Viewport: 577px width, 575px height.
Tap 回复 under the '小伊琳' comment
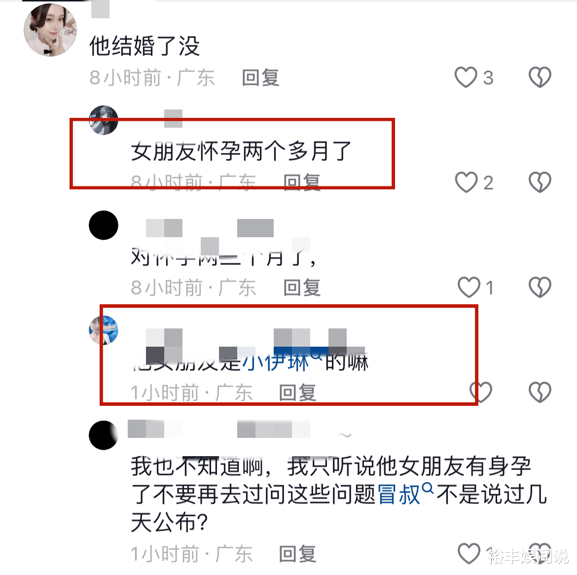point(297,393)
